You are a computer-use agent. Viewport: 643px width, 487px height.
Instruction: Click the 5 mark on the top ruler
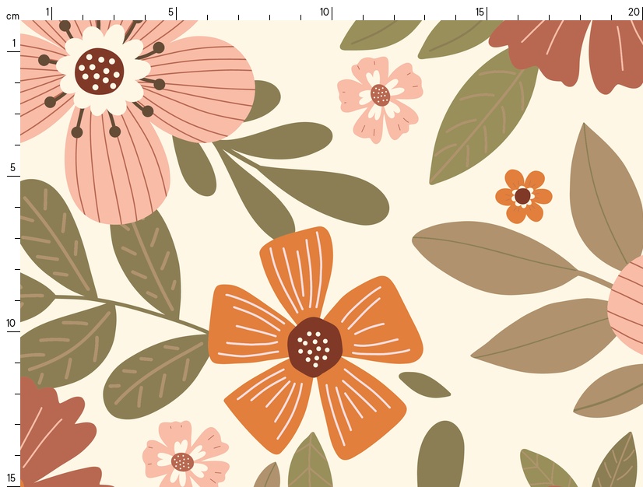[171, 12]
